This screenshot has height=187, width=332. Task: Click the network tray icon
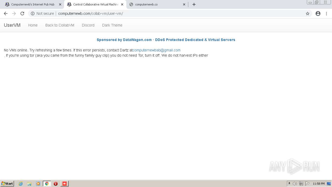pyautogui.click(x=301, y=184)
